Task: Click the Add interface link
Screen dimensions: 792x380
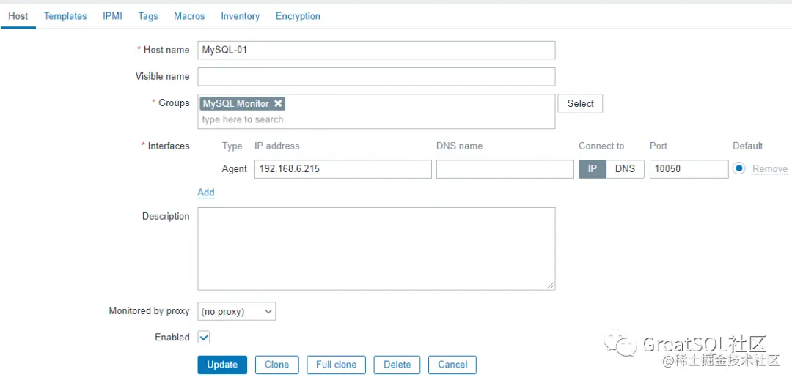Action: [x=206, y=192]
